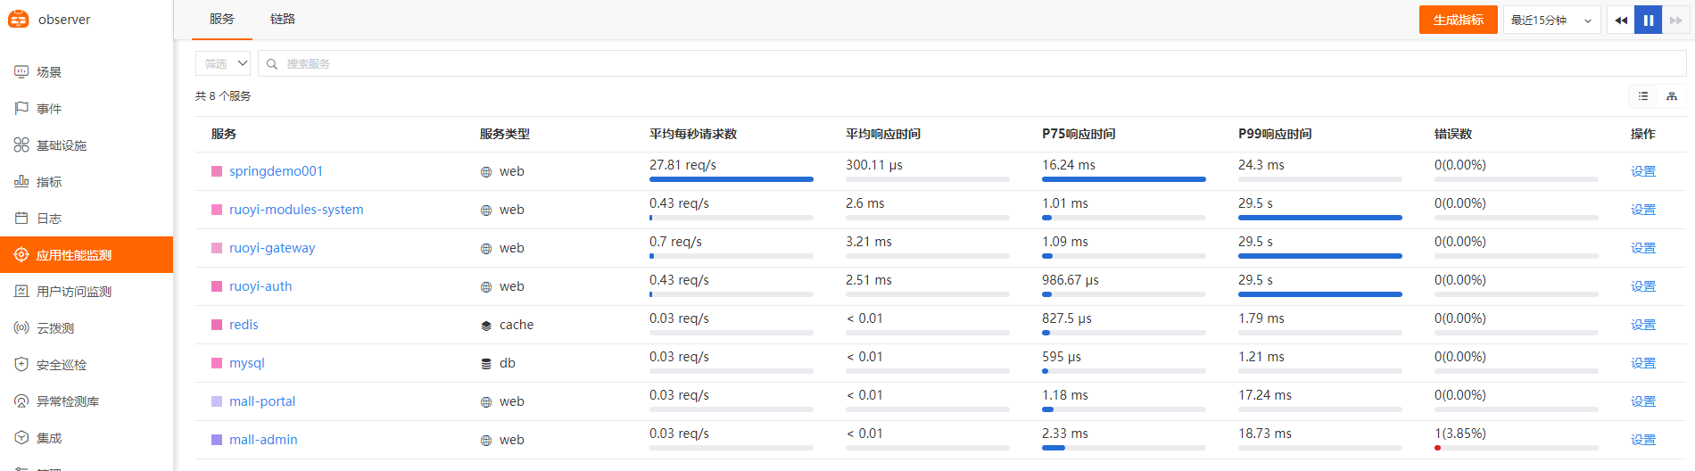
Task: Open the 最近15分钟 time range dropdown
Action: 1550,20
